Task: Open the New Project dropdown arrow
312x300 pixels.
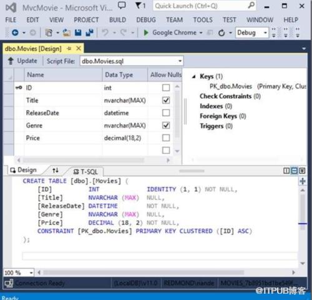Action: [57, 32]
